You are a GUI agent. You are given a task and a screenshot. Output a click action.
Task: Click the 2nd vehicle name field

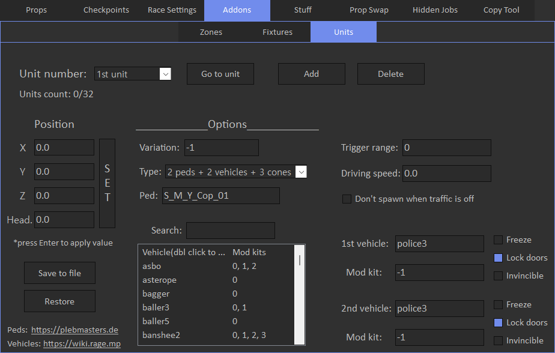pyautogui.click(x=439, y=309)
